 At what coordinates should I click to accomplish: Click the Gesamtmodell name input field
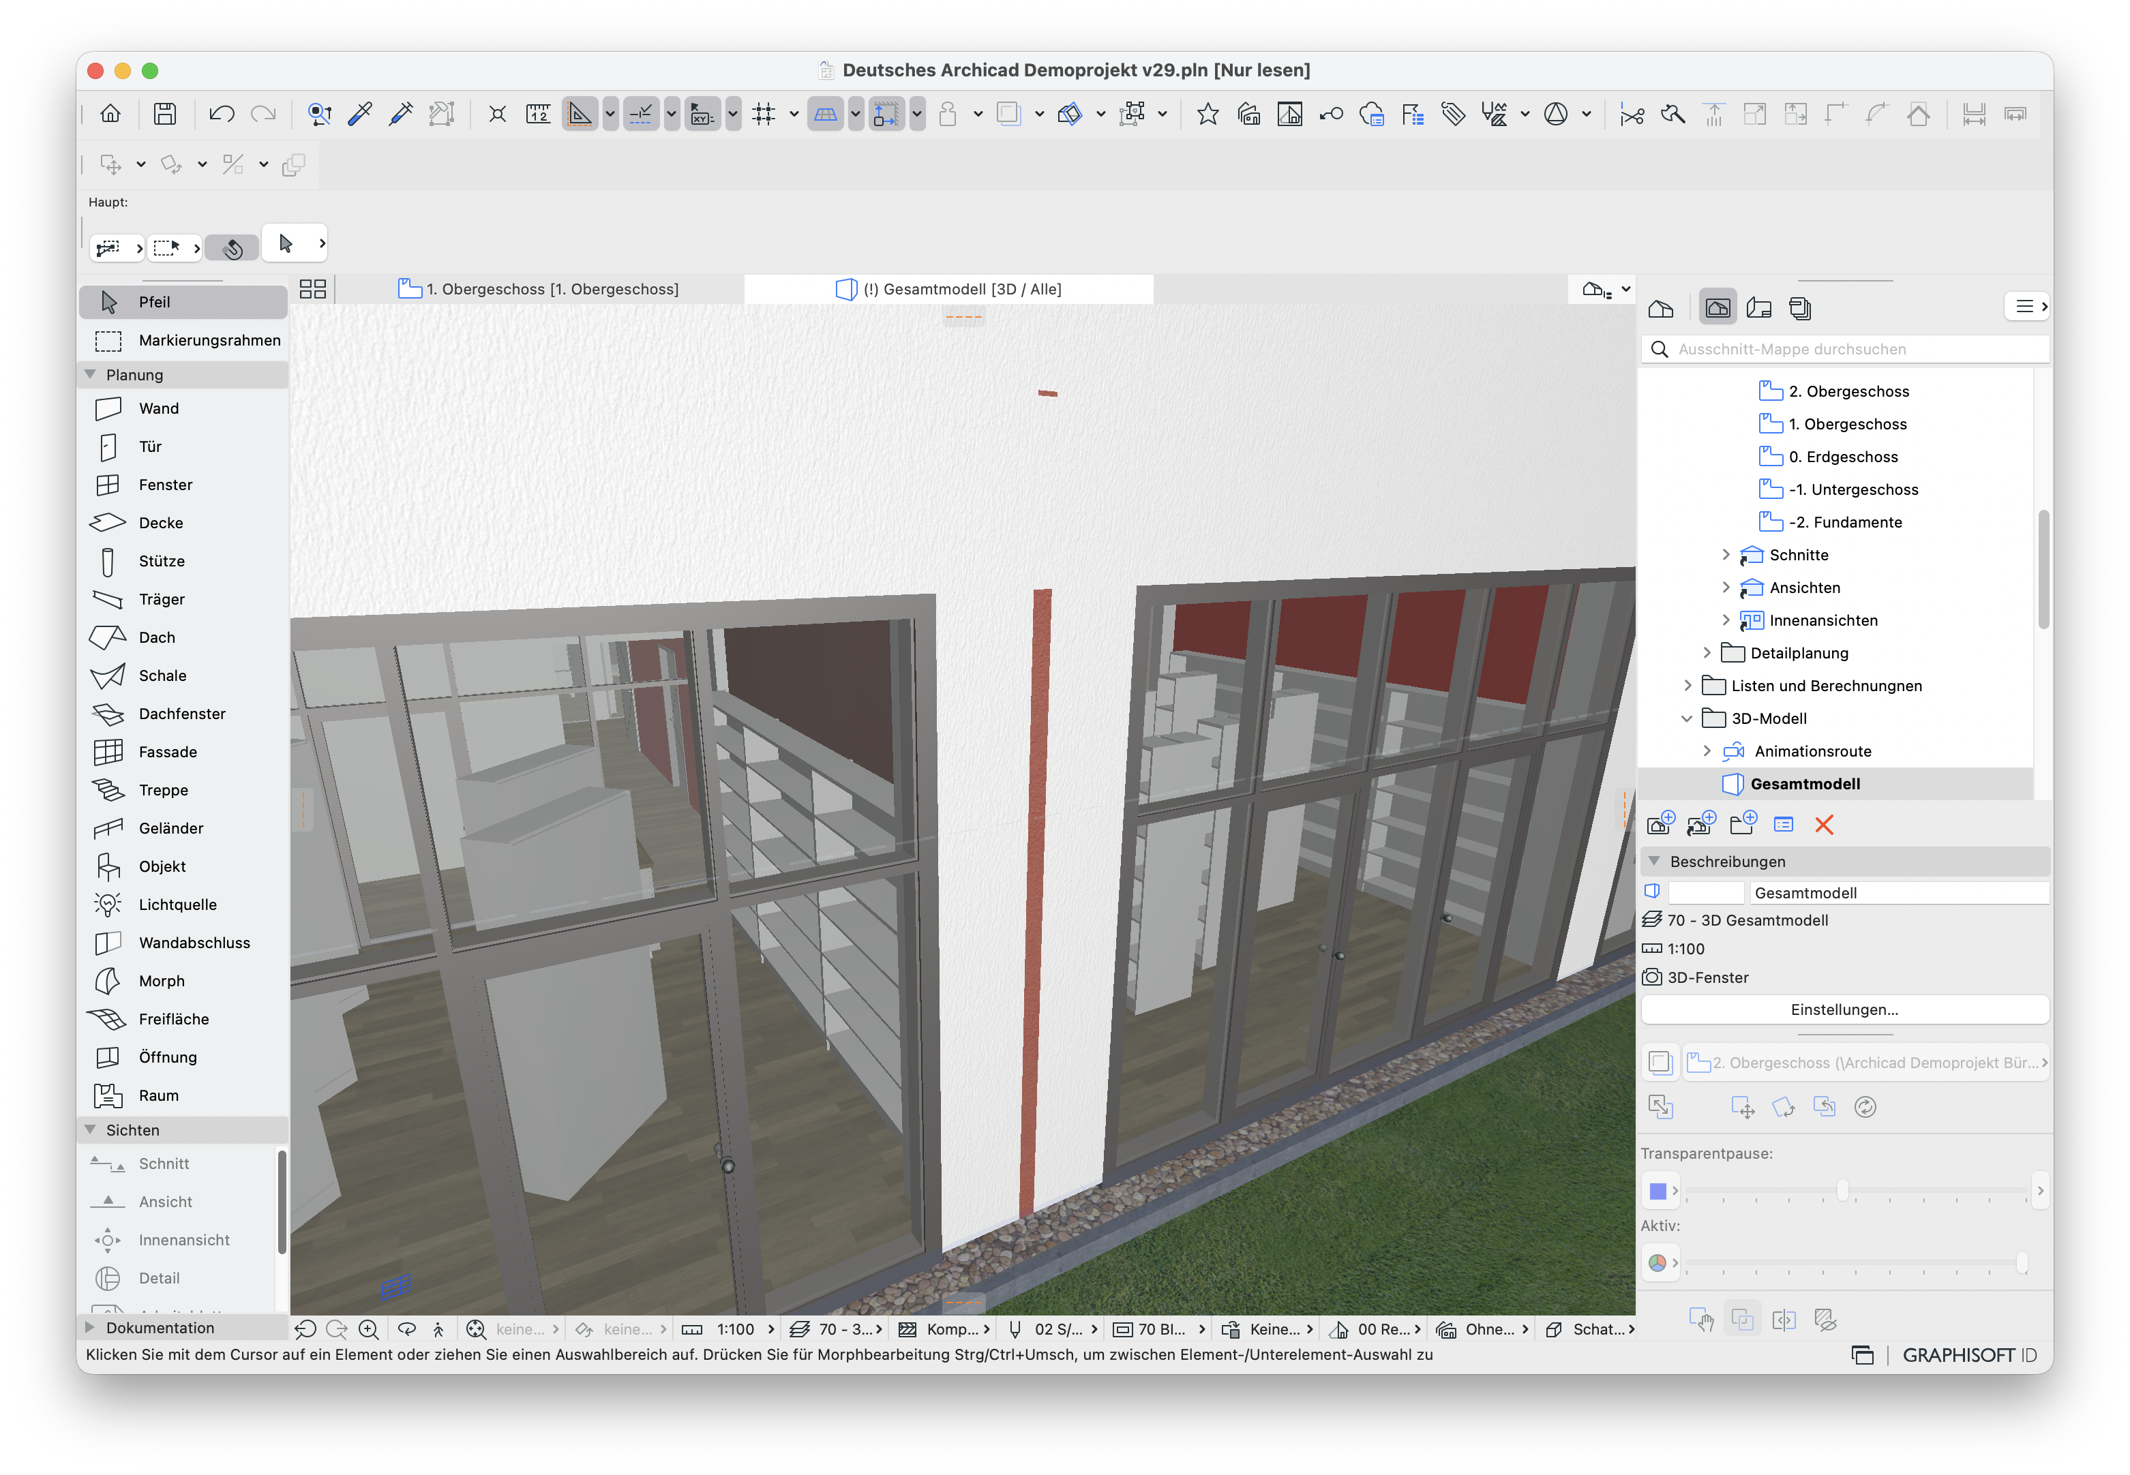pos(1898,893)
